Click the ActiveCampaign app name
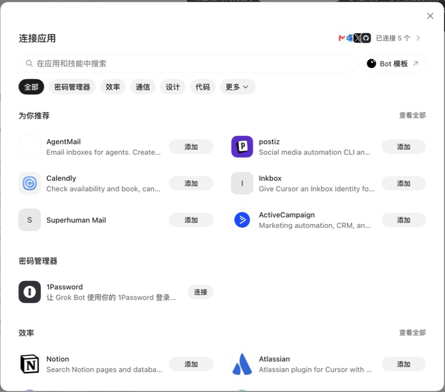445x392 pixels. tap(287, 215)
